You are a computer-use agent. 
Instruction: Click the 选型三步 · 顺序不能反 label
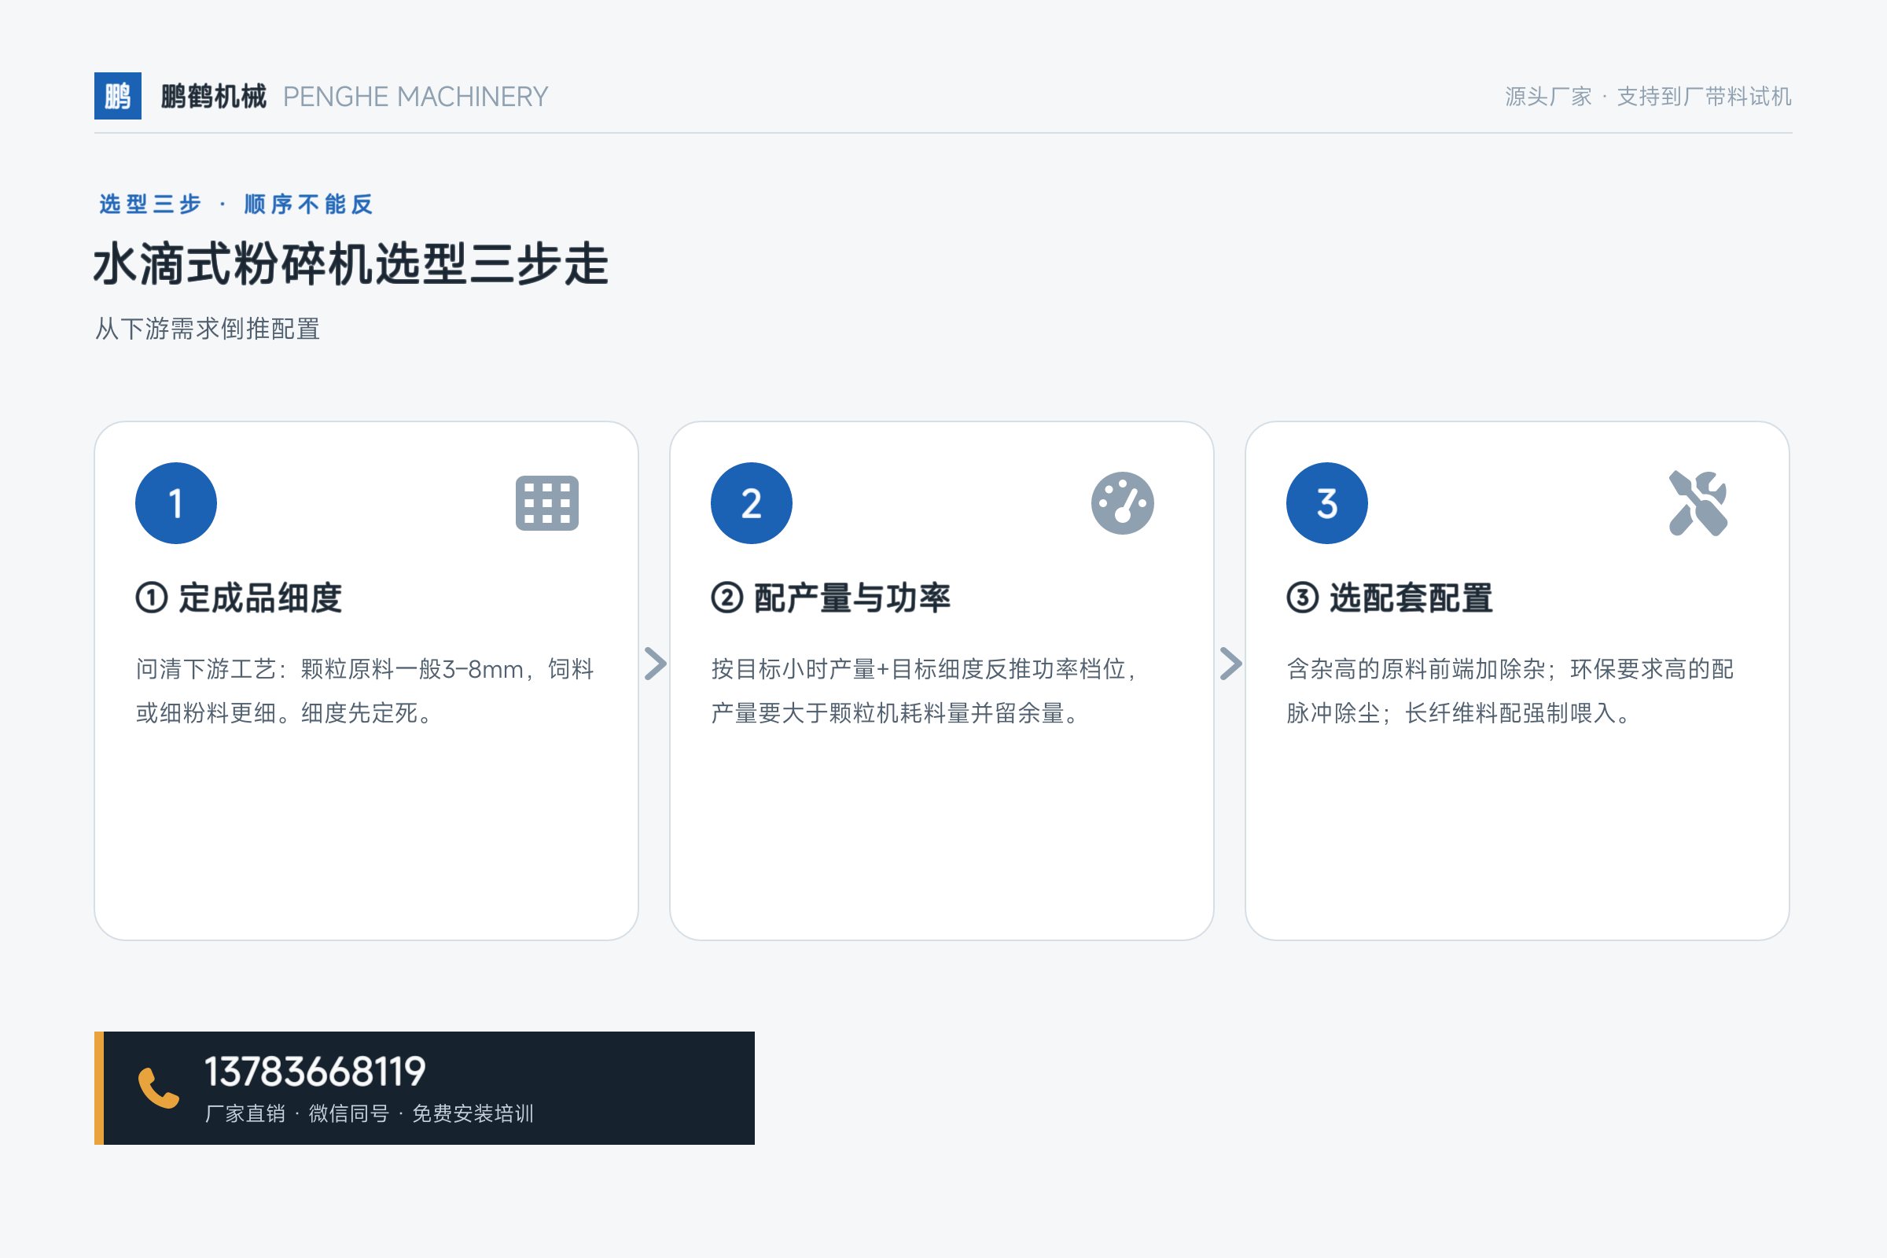236,204
